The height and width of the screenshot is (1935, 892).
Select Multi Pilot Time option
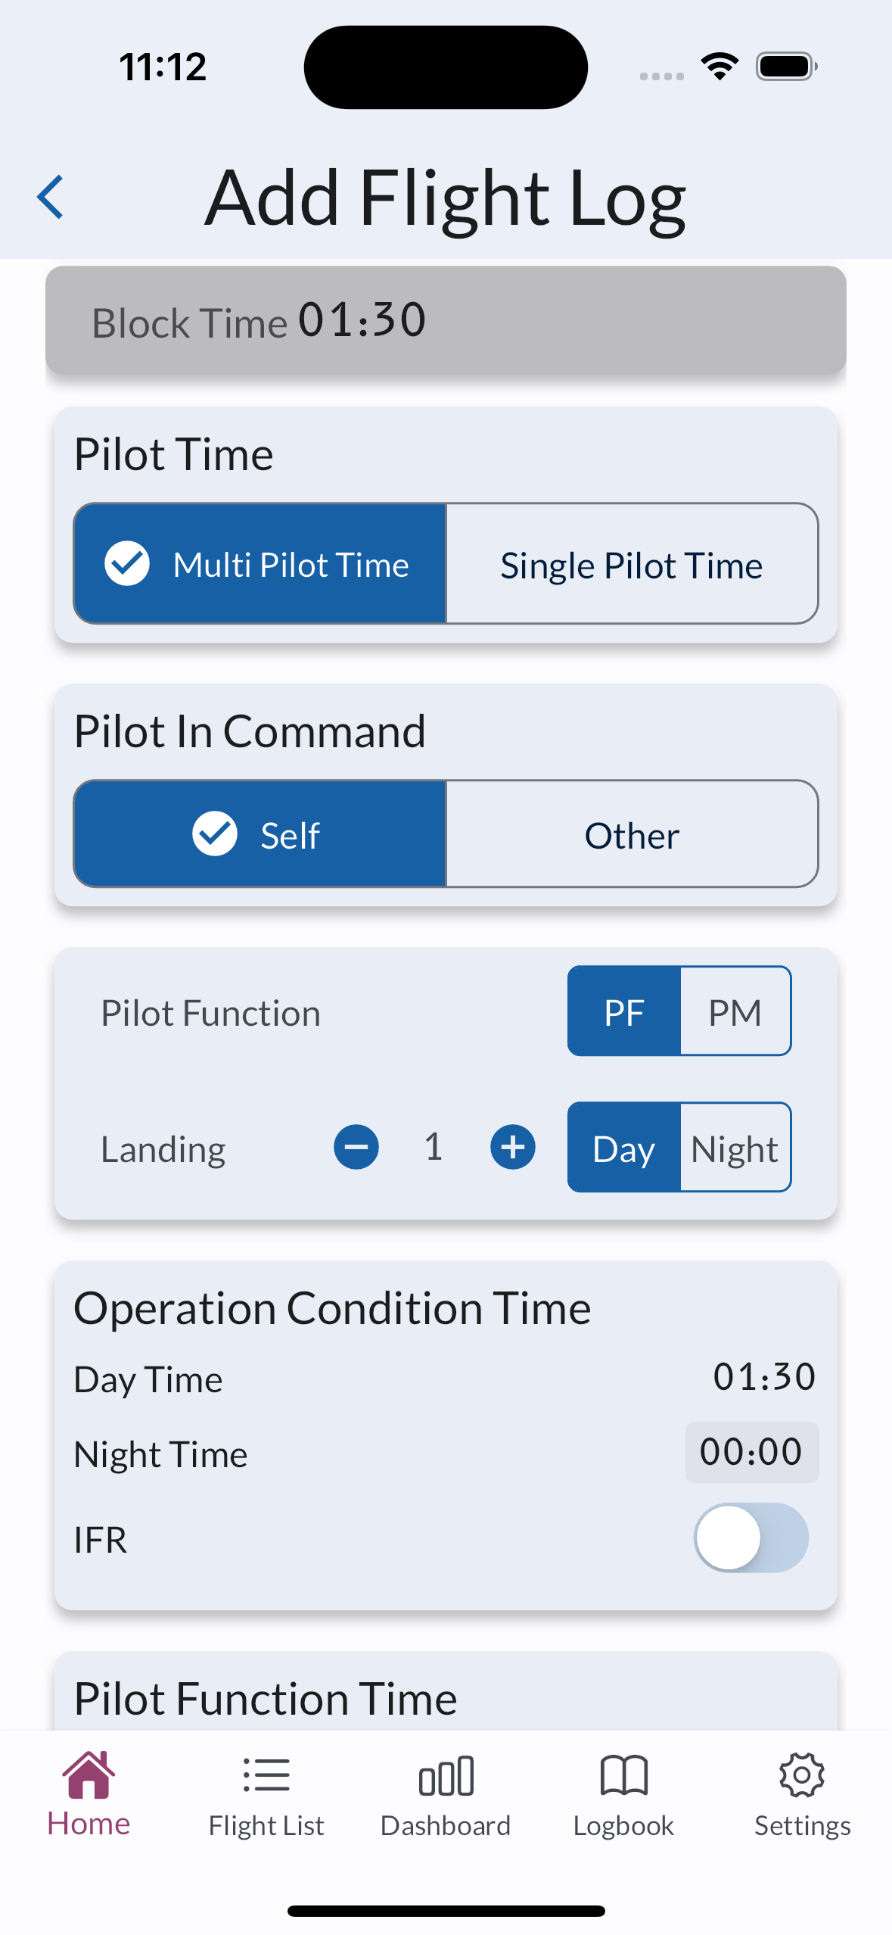click(x=260, y=564)
